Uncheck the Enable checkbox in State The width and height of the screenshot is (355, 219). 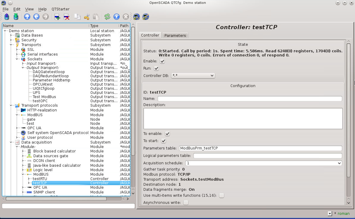(162, 61)
